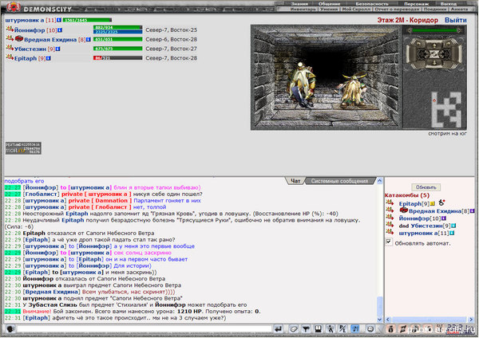This screenshot has width=479, height=338.
Task: Click the Этаж 2М - Коридор location title
Action: tap(407, 20)
